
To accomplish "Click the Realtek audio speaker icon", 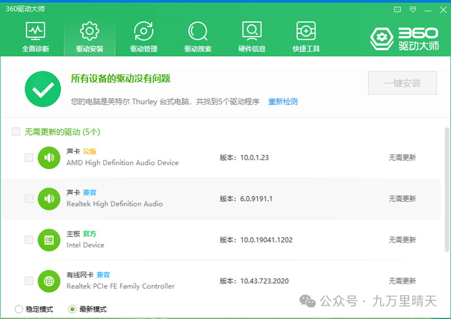I will [x=49, y=199].
